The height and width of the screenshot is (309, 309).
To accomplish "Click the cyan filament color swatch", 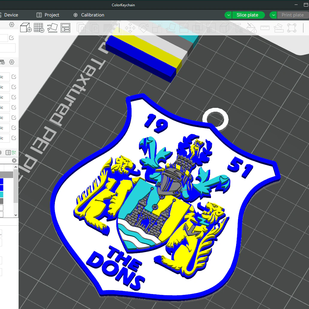I will [x=1, y=194].
